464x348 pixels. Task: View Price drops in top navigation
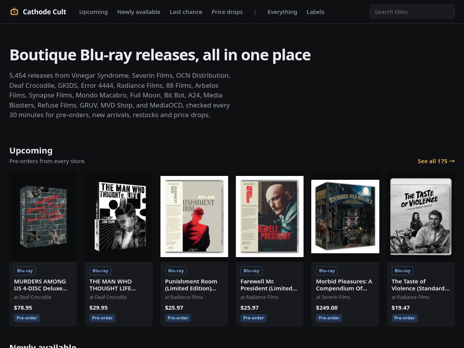pyautogui.click(x=227, y=12)
